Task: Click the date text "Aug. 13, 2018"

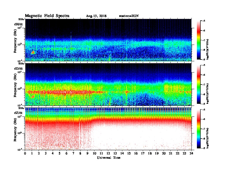Action: click(x=96, y=16)
